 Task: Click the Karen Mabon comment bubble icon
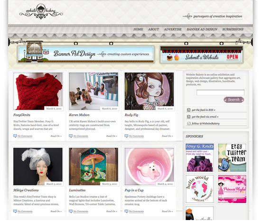tap(71, 136)
